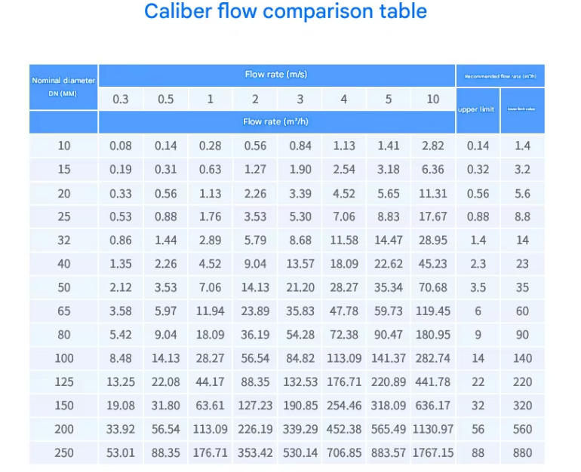Click the cell with value 1130.97
Image resolution: width=581 pixels, height=472 pixels.
point(433,429)
